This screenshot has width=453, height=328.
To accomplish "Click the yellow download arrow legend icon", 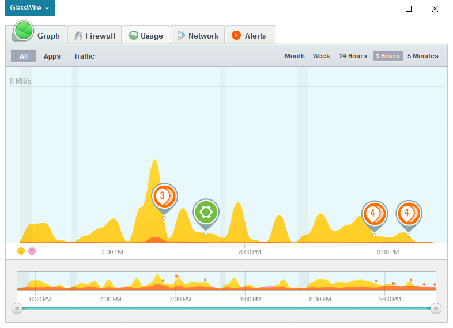I will pos(21,251).
